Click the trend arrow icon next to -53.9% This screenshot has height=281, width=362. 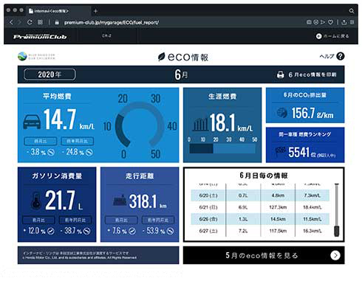pos(171,231)
